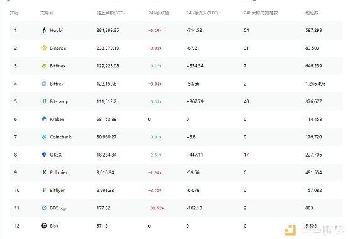Click Poloniex 24h change -1.94%
Screen dimensions: 348x239
click(x=155, y=172)
